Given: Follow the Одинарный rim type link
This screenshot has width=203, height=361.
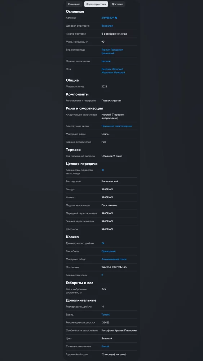Looking at the screenshot, I should [x=109, y=251].
